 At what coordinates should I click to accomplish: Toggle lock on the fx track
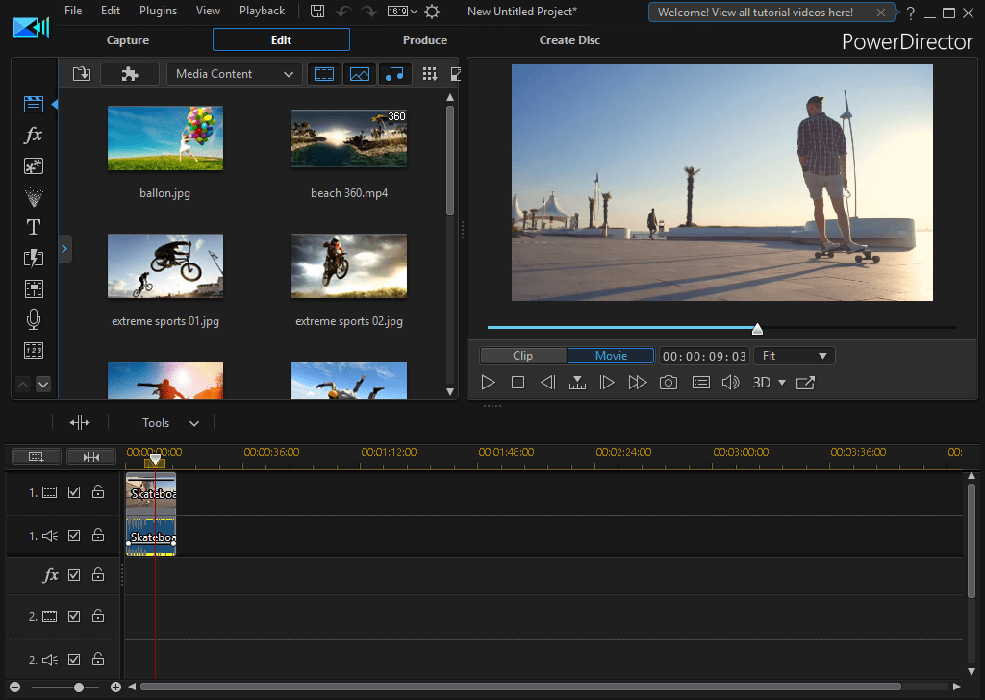click(x=97, y=575)
